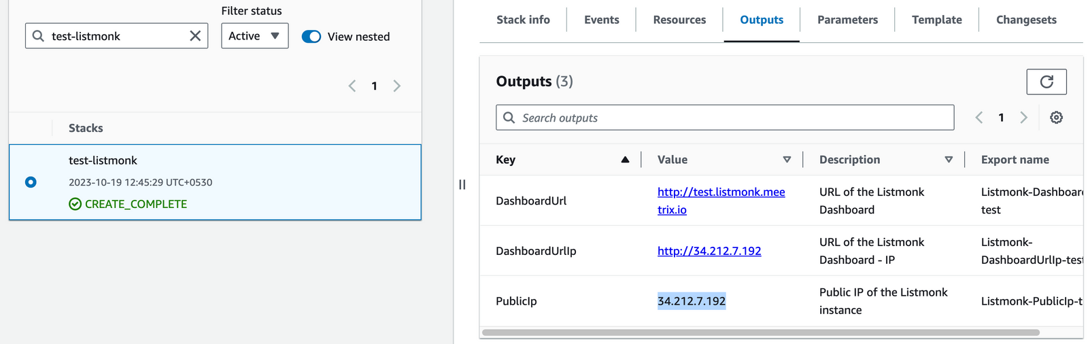
Task: Click the CREATE_COMPLETE status check icon
Action: click(75, 204)
